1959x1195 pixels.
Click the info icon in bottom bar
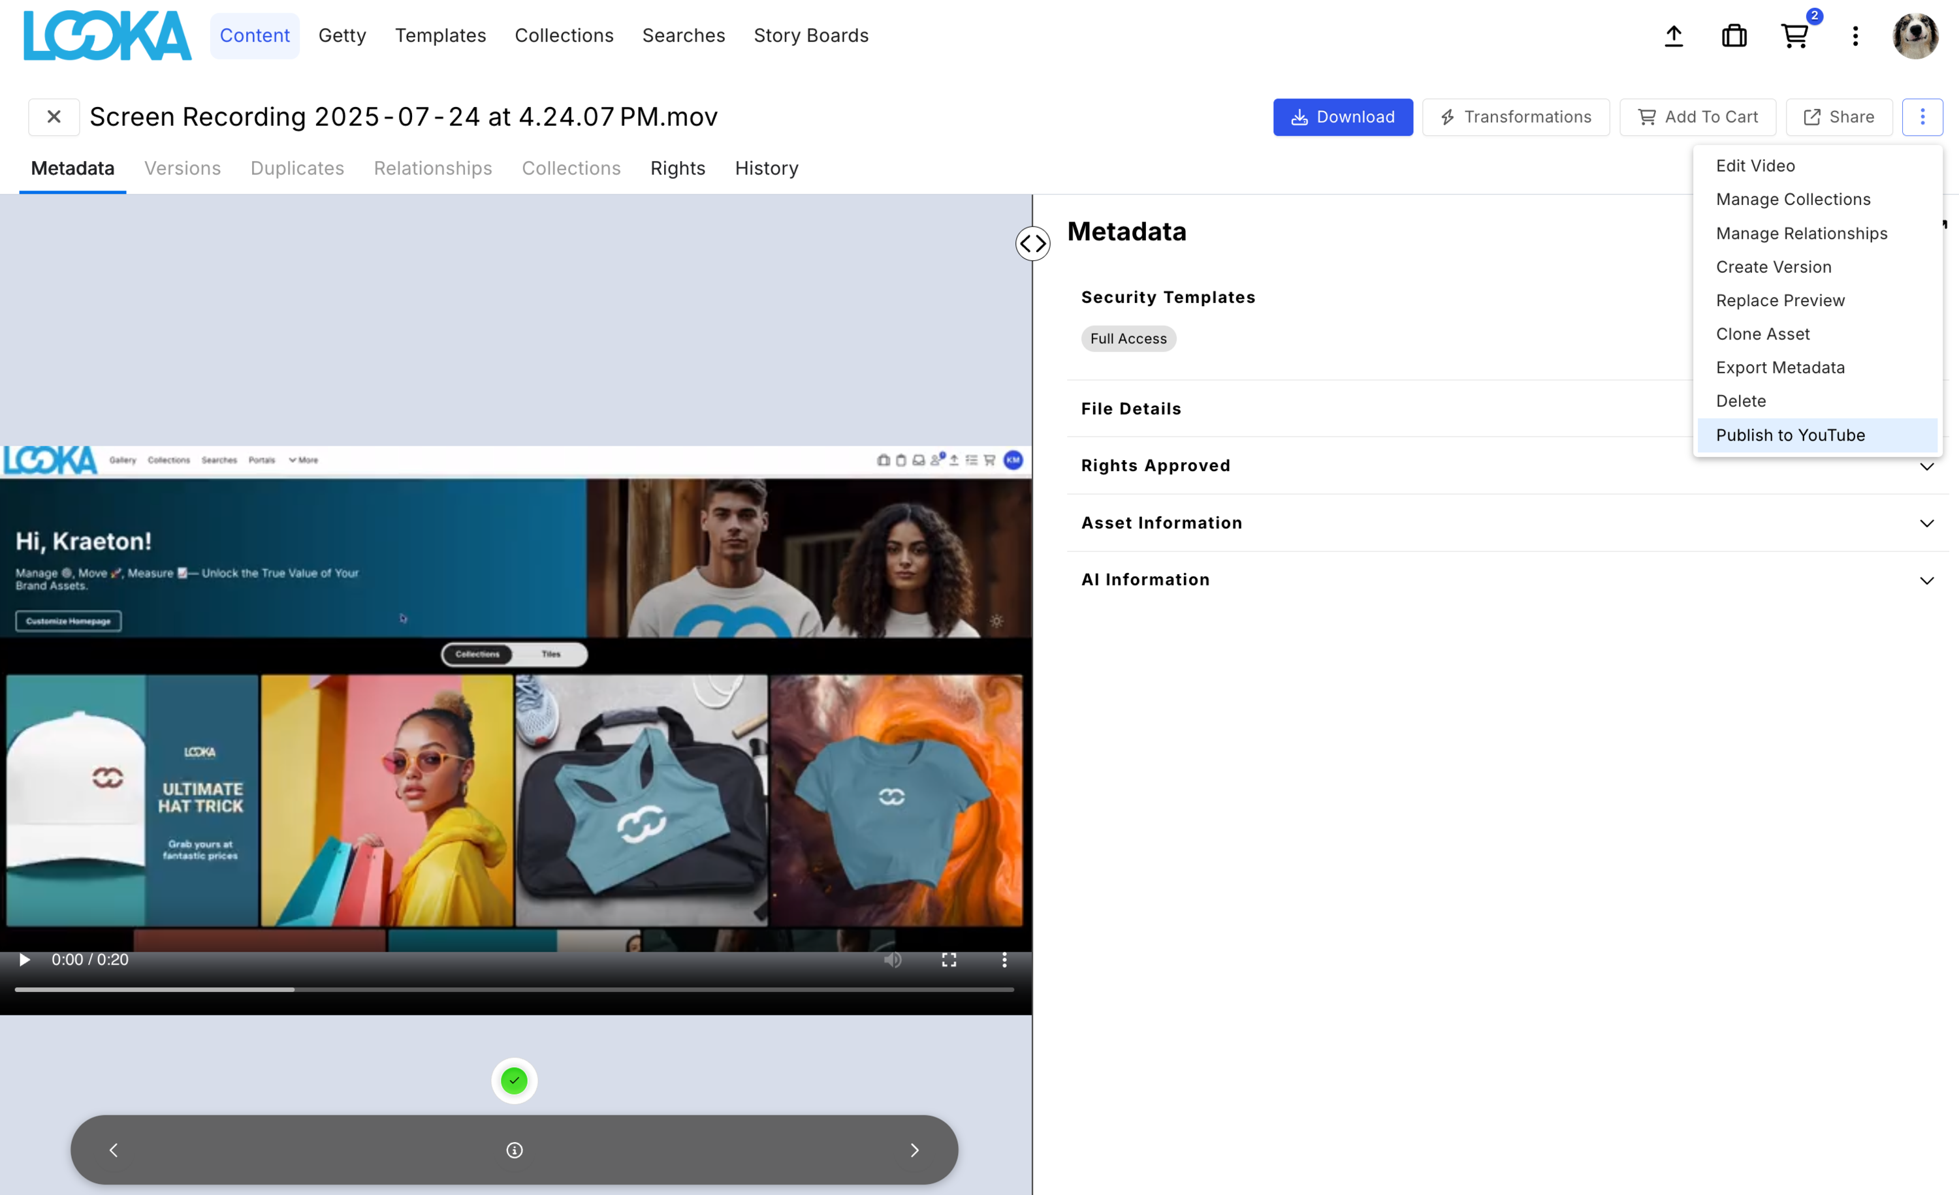[515, 1150]
